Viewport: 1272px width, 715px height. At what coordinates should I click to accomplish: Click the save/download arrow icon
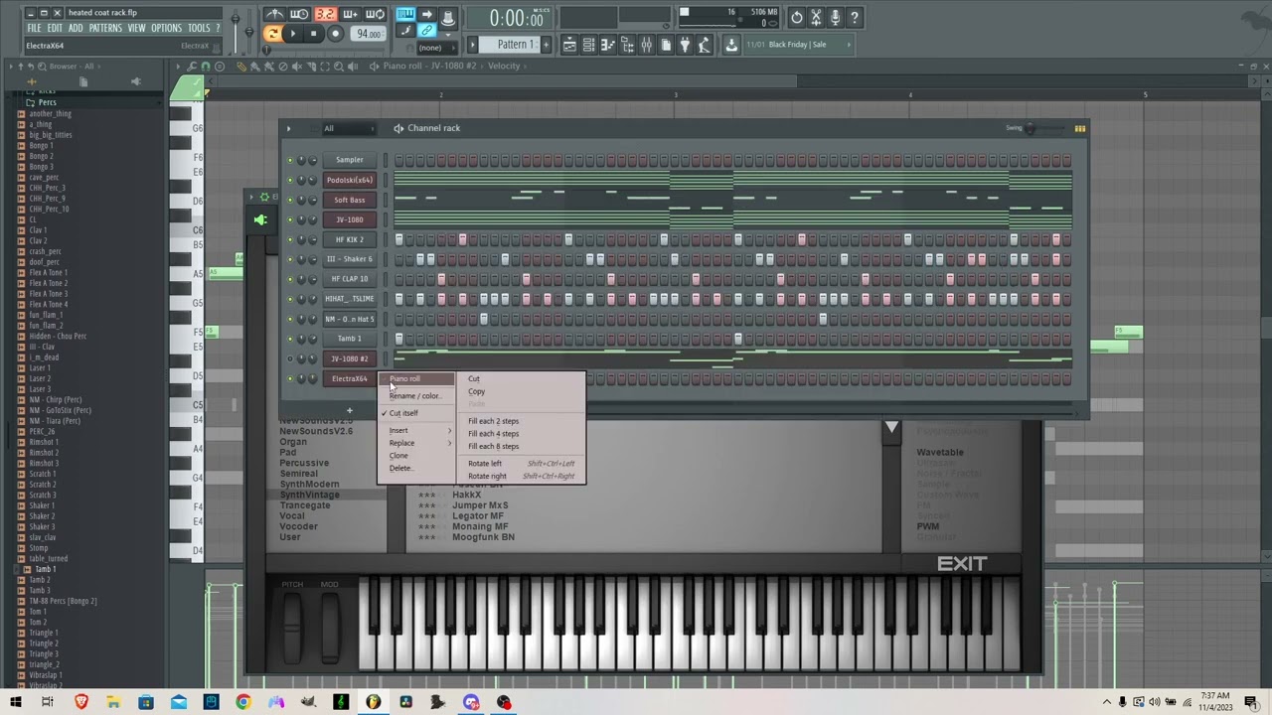[x=731, y=45]
